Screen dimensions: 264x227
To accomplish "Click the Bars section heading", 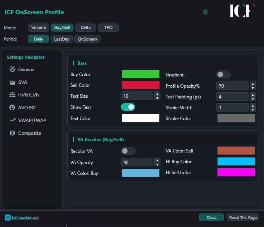I will coord(82,63).
